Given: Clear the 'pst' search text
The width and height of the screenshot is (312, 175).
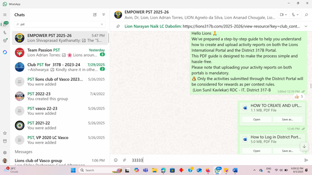Looking at the screenshot, I should coord(102,24).
